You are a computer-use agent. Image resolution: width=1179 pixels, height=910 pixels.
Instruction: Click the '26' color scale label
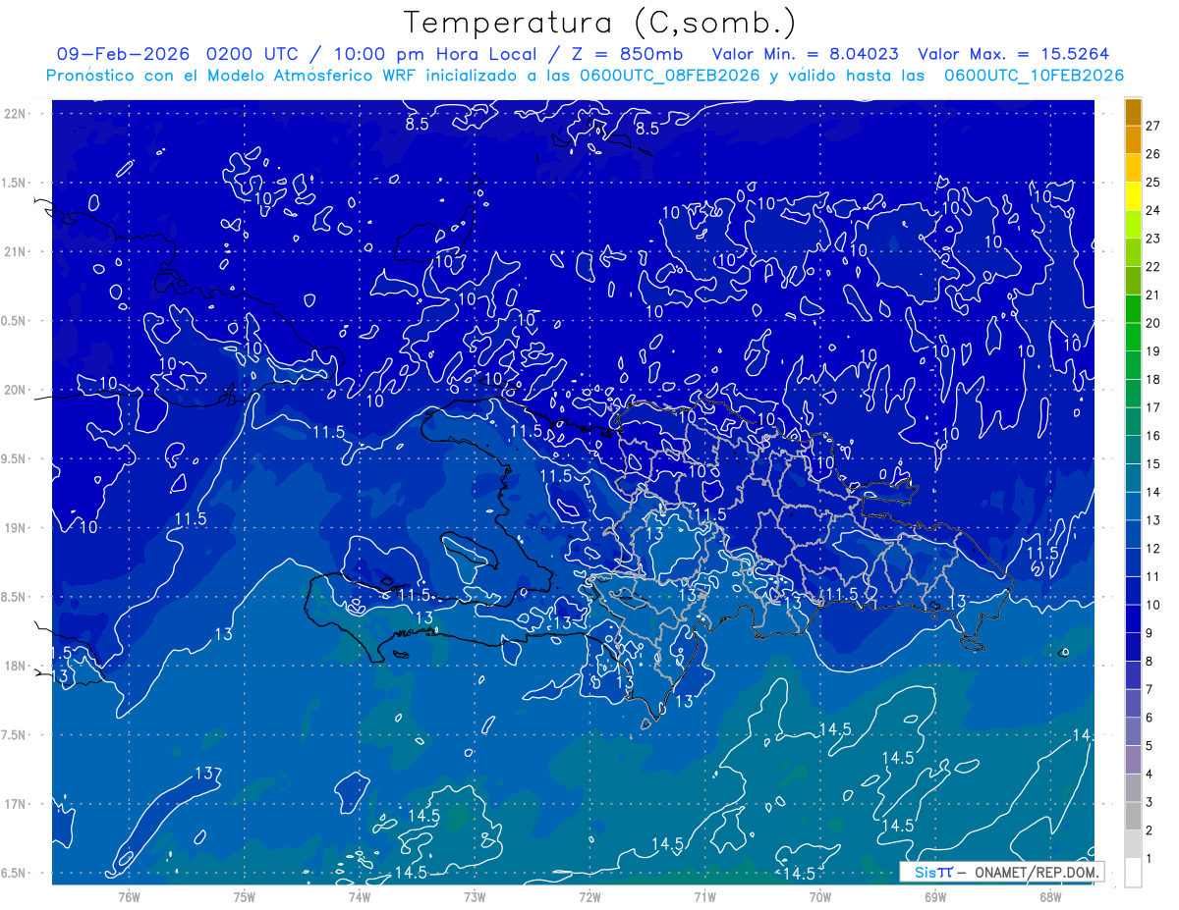tap(1153, 154)
